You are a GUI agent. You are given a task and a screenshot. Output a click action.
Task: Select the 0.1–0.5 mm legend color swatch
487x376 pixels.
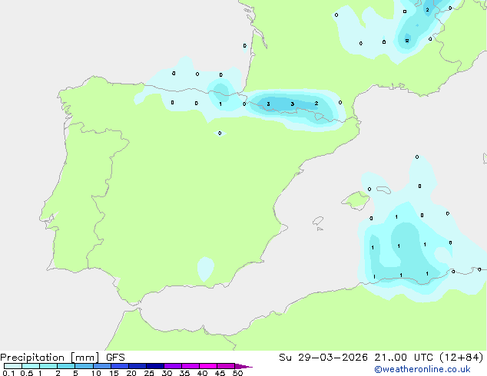pos(13,366)
